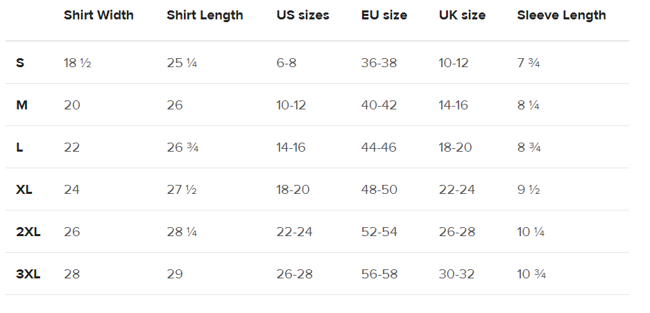Click the UK size column header
The width and height of the screenshot is (650, 313).
coord(461,15)
